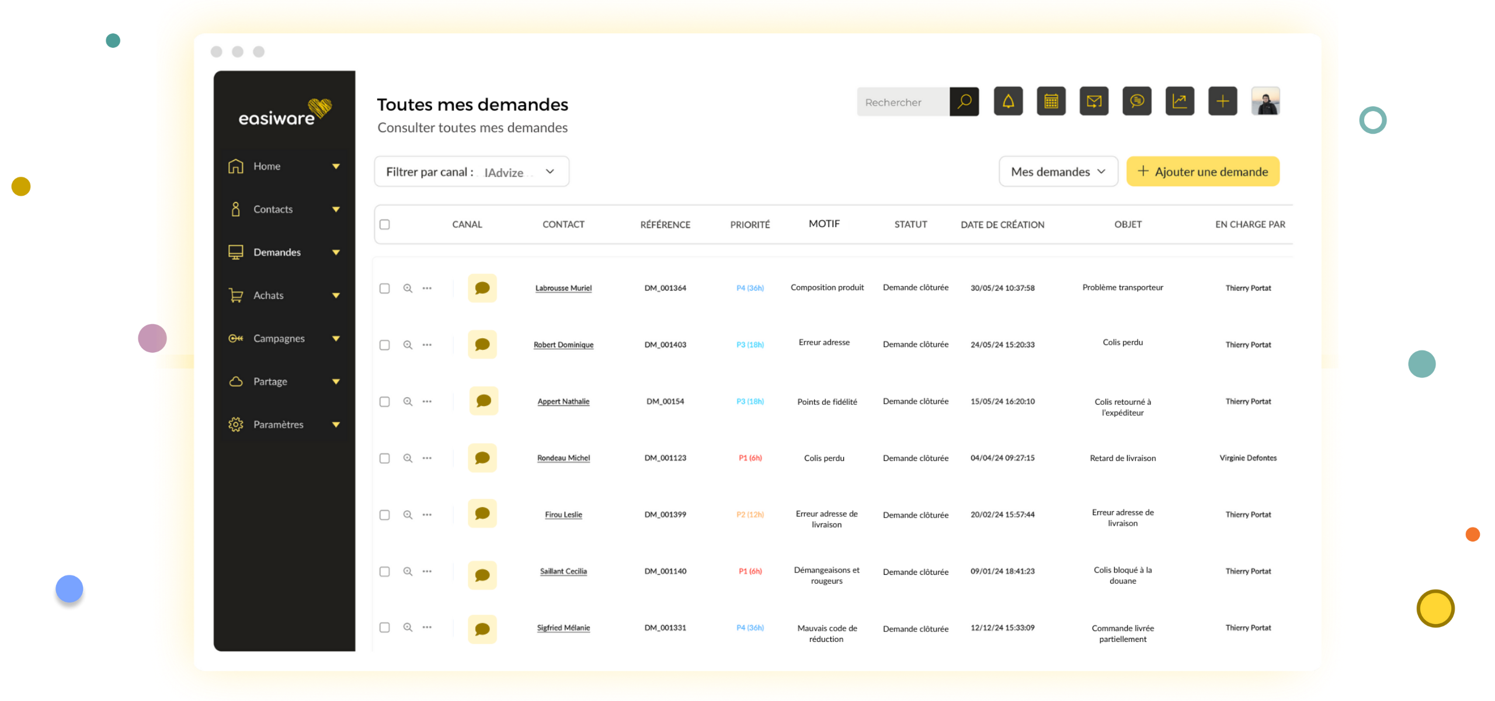Image resolution: width=1495 pixels, height=701 pixels.
Task: Open the mail envelope icon
Action: (1094, 102)
